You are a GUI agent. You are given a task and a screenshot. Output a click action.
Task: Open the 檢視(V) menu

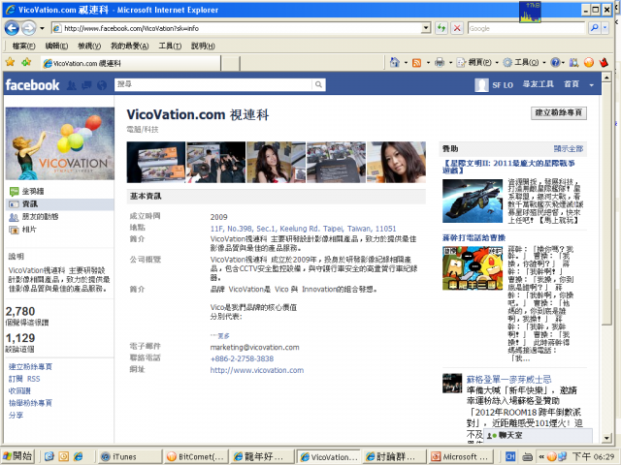click(x=89, y=46)
